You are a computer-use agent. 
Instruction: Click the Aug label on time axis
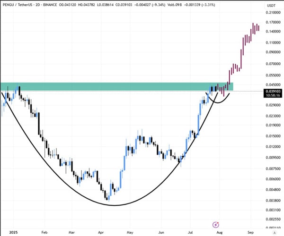tap(220, 232)
